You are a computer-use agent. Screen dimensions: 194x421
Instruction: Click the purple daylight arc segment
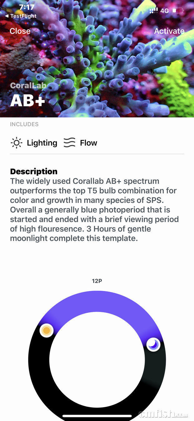click(x=97, y=301)
